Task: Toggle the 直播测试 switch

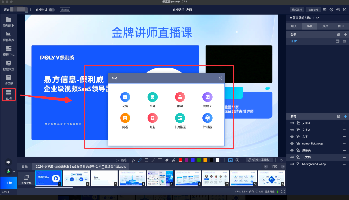Action: click(x=52, y=9)
